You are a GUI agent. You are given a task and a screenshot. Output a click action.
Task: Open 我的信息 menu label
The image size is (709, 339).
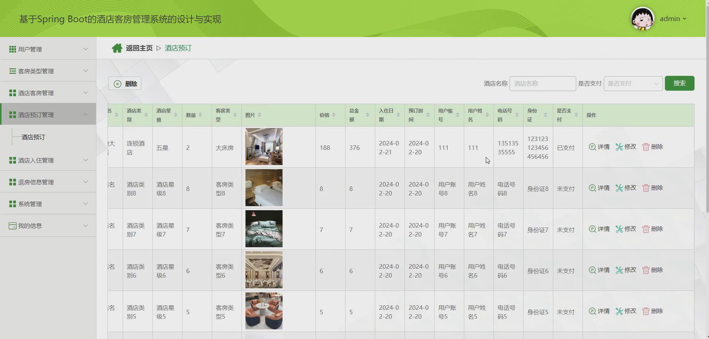click(x=30, y=226)
